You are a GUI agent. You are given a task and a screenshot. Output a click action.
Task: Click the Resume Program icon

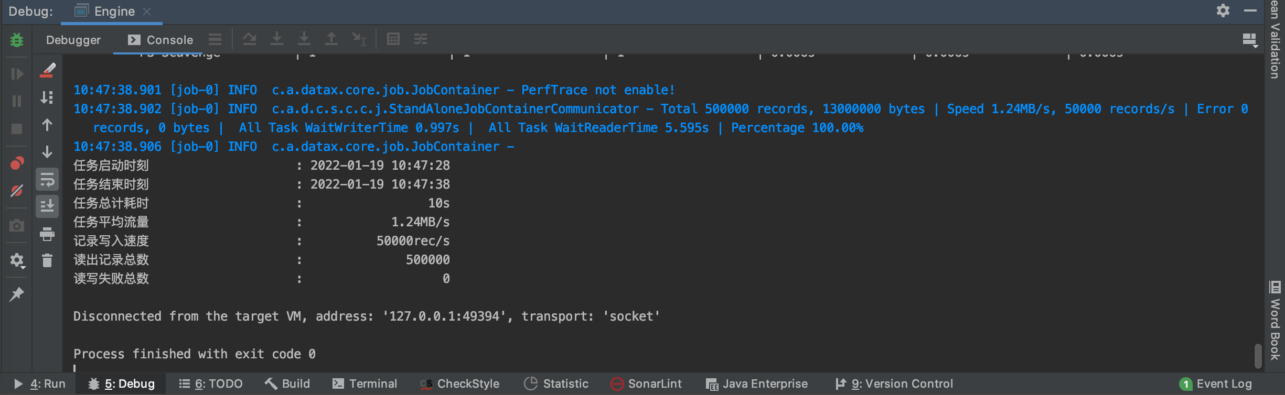(x=17, y=74)
